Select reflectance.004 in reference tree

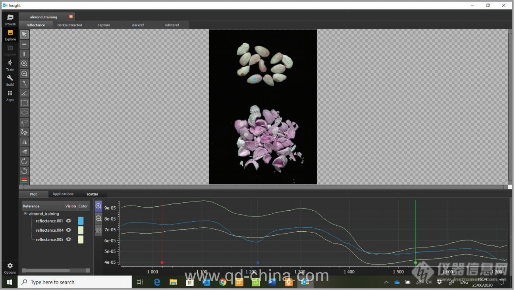pos(49,230)
